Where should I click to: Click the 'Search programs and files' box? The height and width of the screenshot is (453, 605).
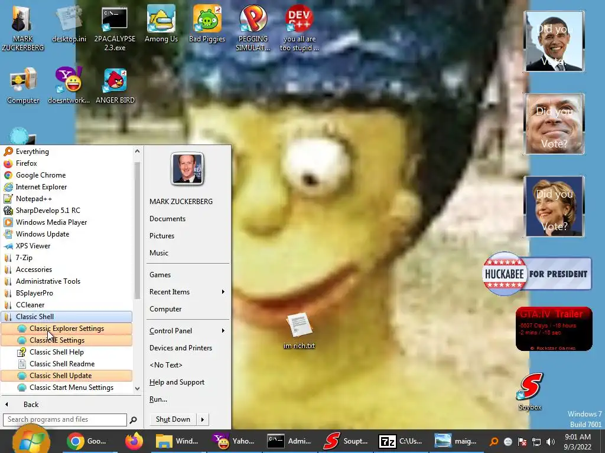64,419
